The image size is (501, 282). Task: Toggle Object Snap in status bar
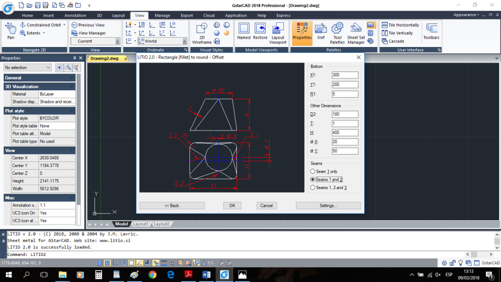[132, 263]
